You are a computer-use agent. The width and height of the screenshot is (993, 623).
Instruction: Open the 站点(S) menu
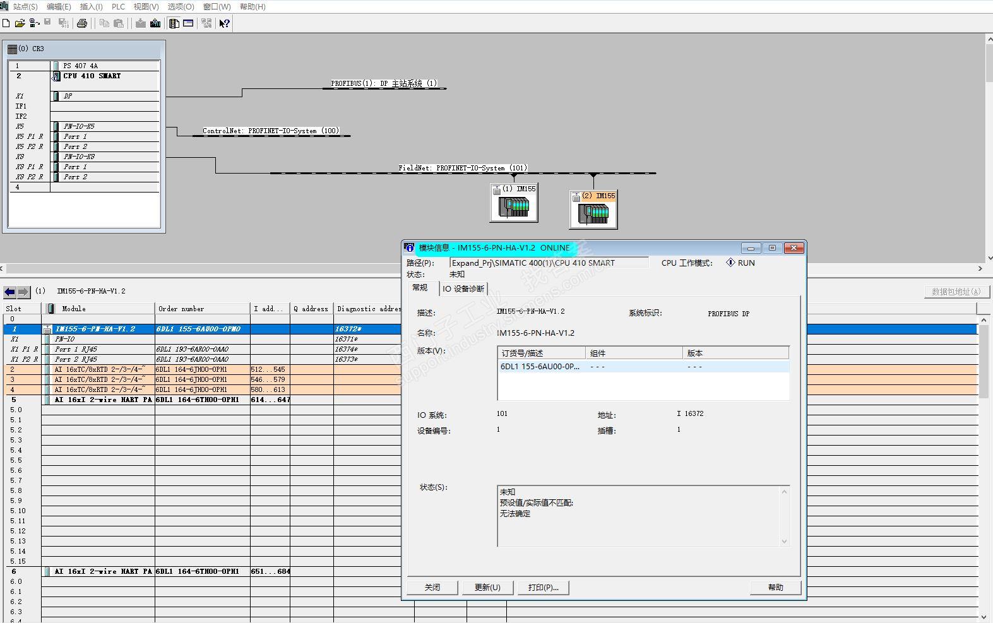(25, 6)
